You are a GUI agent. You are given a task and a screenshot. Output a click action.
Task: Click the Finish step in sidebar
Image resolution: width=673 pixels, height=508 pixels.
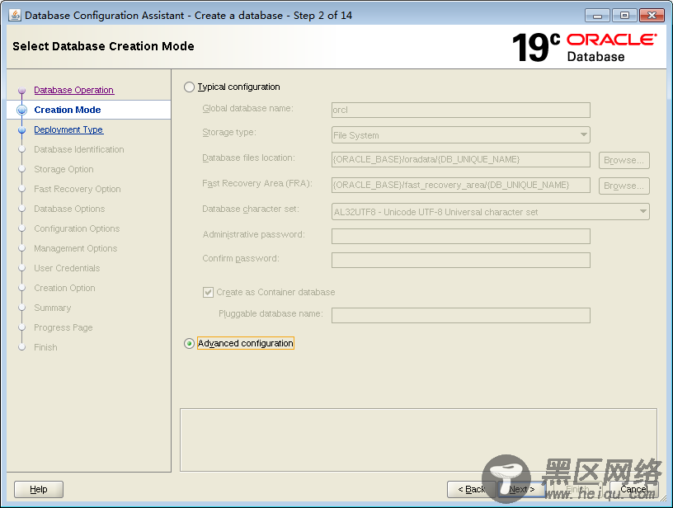(x=45, y=347)
